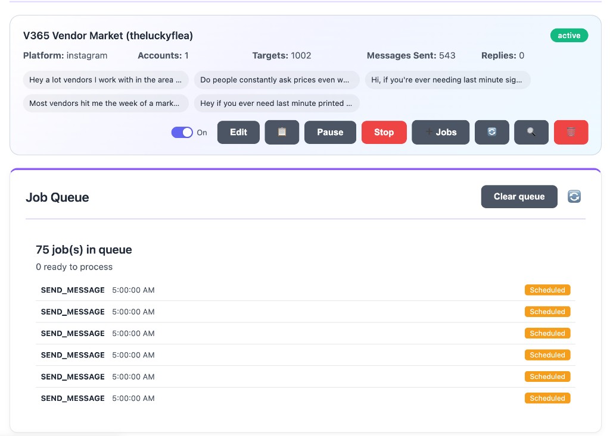Screen dimensions: 610x436
Task: Add jobs using the + Jobs button
Action: click(440, 132)
